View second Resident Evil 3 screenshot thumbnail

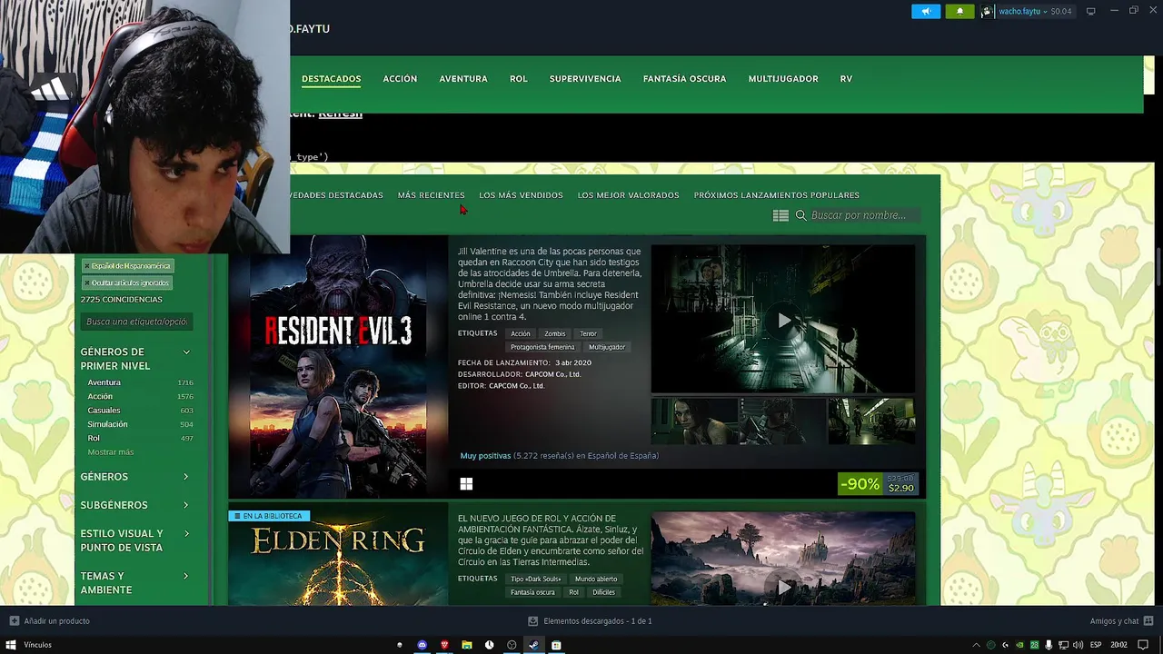pyautogui.click(x=782, y=421)
